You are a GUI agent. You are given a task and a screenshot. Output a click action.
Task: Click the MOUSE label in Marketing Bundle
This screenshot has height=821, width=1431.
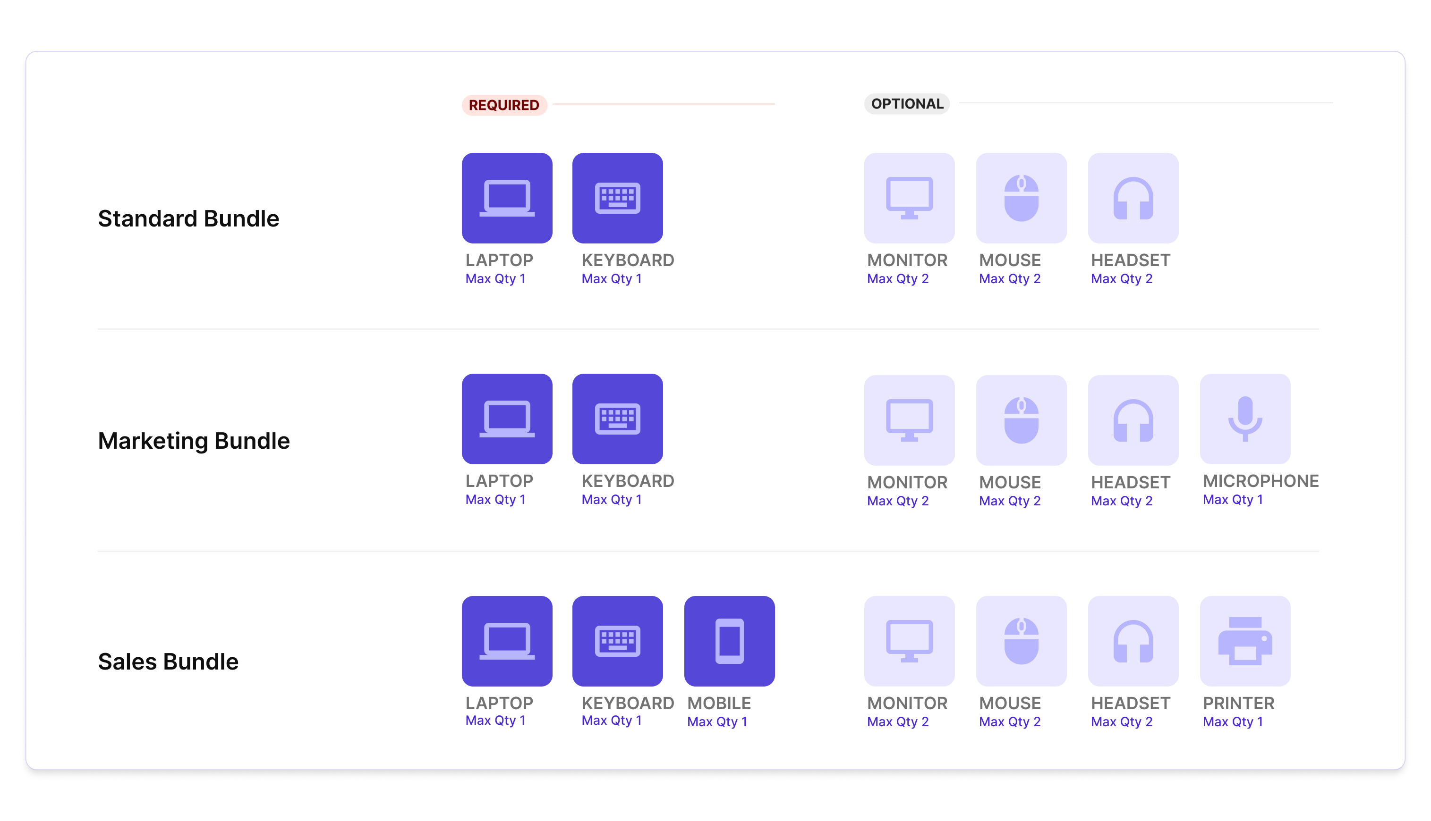(x=1009, y=483)
